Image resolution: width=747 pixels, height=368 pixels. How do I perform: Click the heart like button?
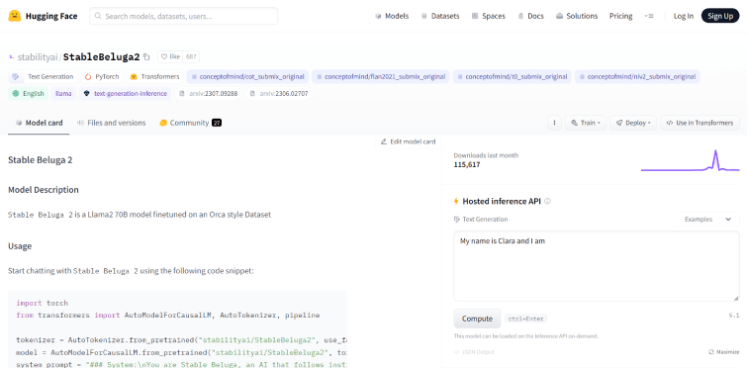[x=170, y=56]
